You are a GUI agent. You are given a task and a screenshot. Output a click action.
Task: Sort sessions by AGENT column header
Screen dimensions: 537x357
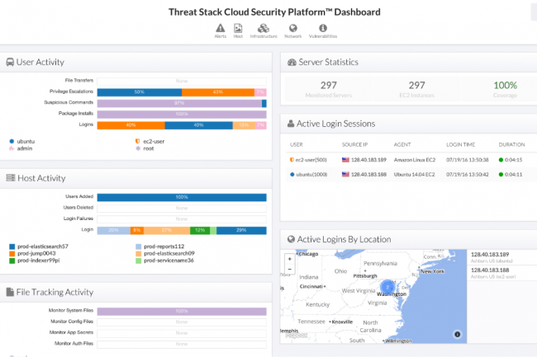coord(402,144)
